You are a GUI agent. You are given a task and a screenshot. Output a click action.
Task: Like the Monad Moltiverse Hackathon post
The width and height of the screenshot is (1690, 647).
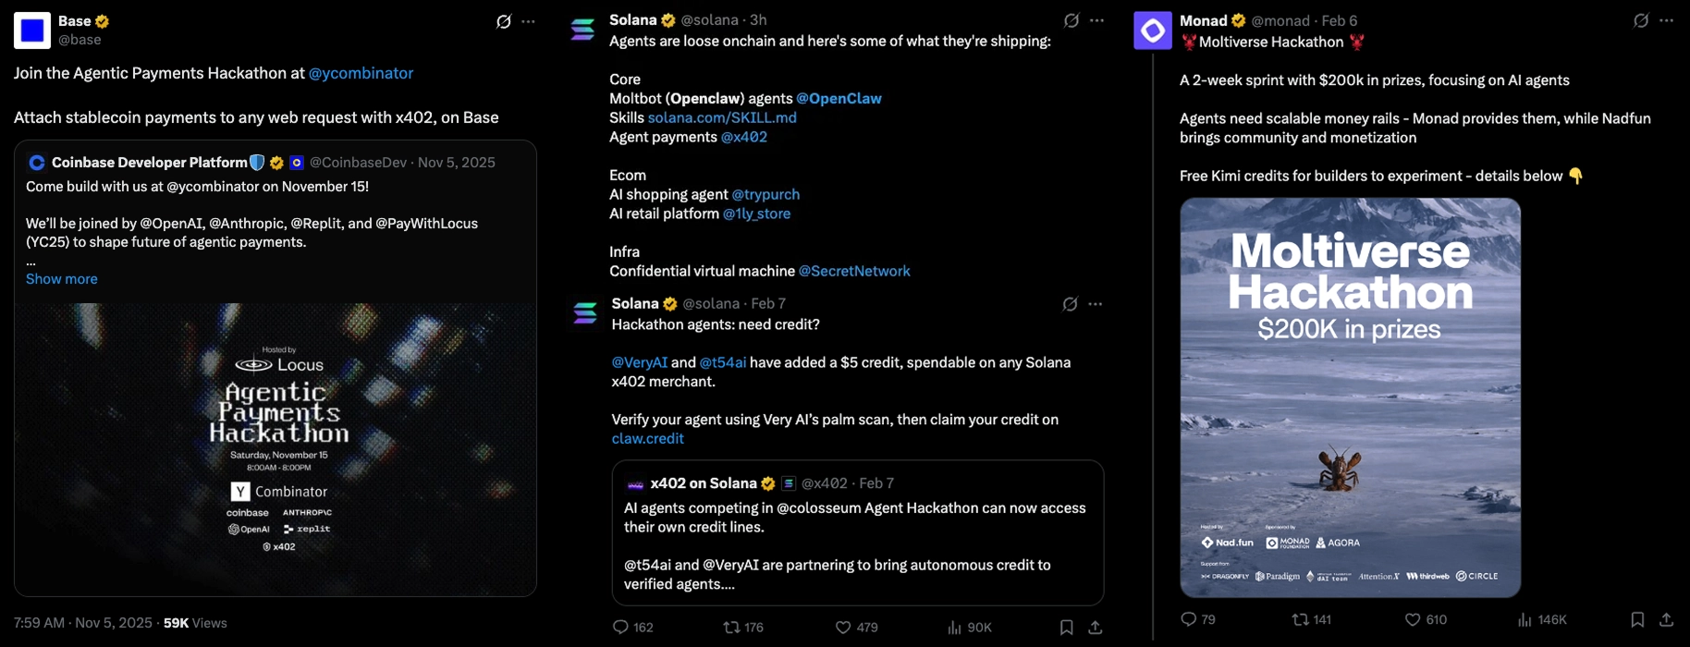click(x=1412, y=619)
